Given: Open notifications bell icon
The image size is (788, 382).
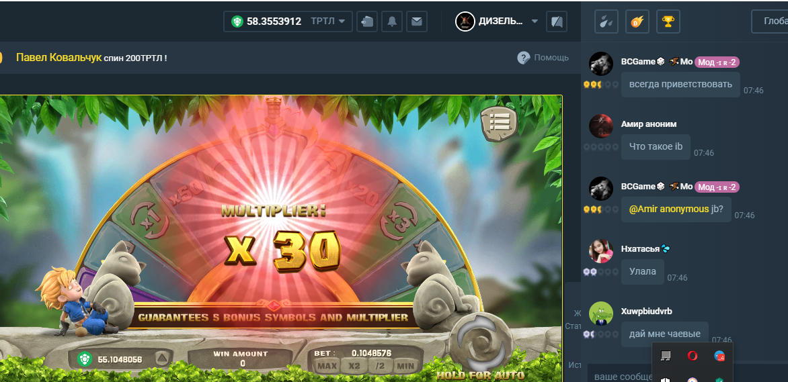Looking at the screenshot, I should coord(392,21).
